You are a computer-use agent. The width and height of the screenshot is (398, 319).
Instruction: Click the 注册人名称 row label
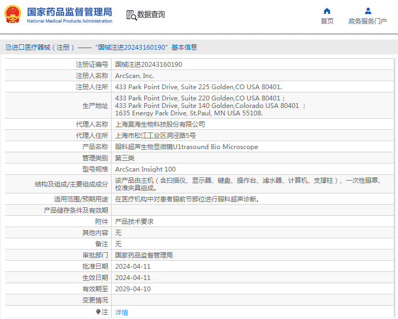[92, 76]
